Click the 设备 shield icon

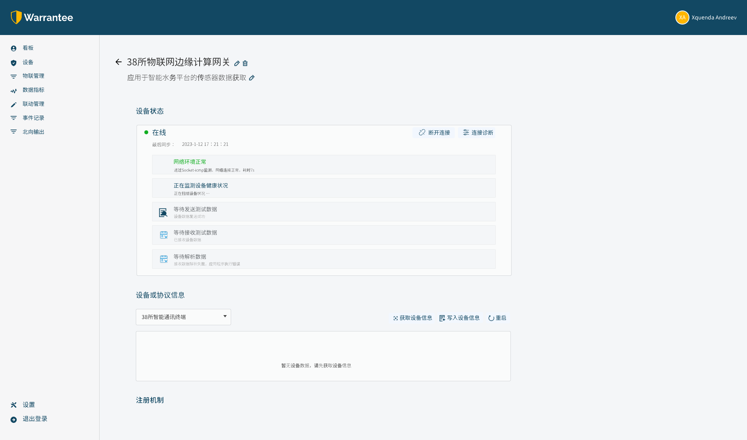(x=14, y=63)
